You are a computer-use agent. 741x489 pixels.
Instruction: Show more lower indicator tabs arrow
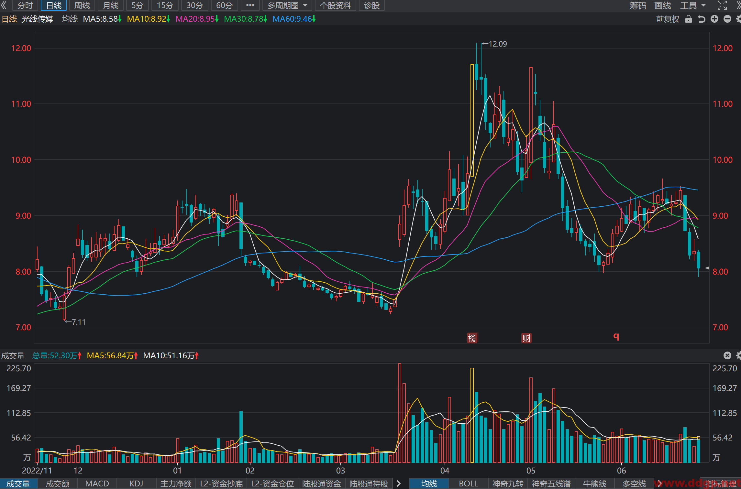tap(399, 484)
